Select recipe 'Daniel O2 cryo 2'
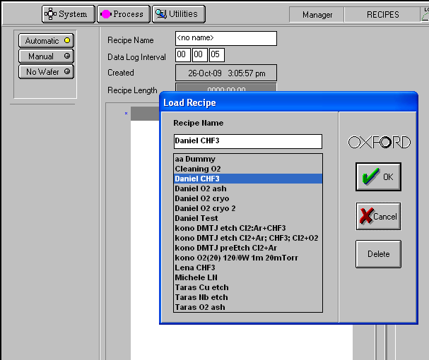 [x=248, y=208]
